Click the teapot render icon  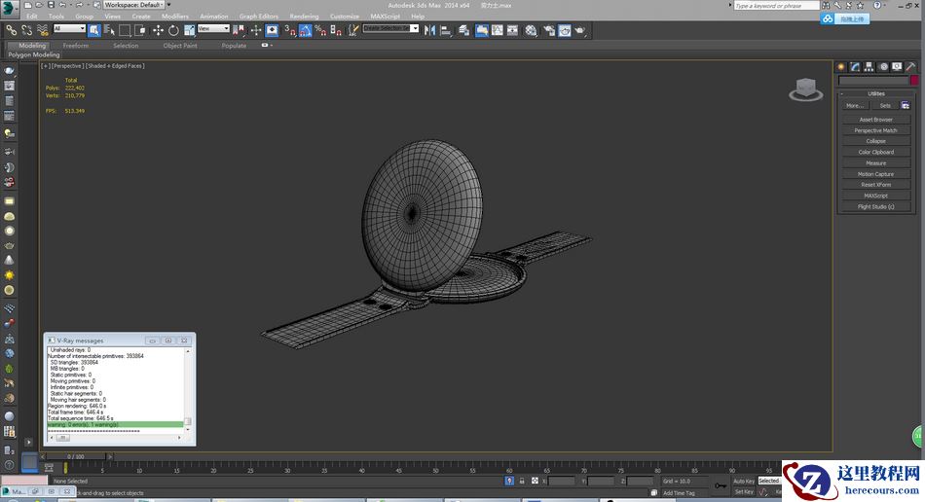pyautogui.click(x=580, y=30)
